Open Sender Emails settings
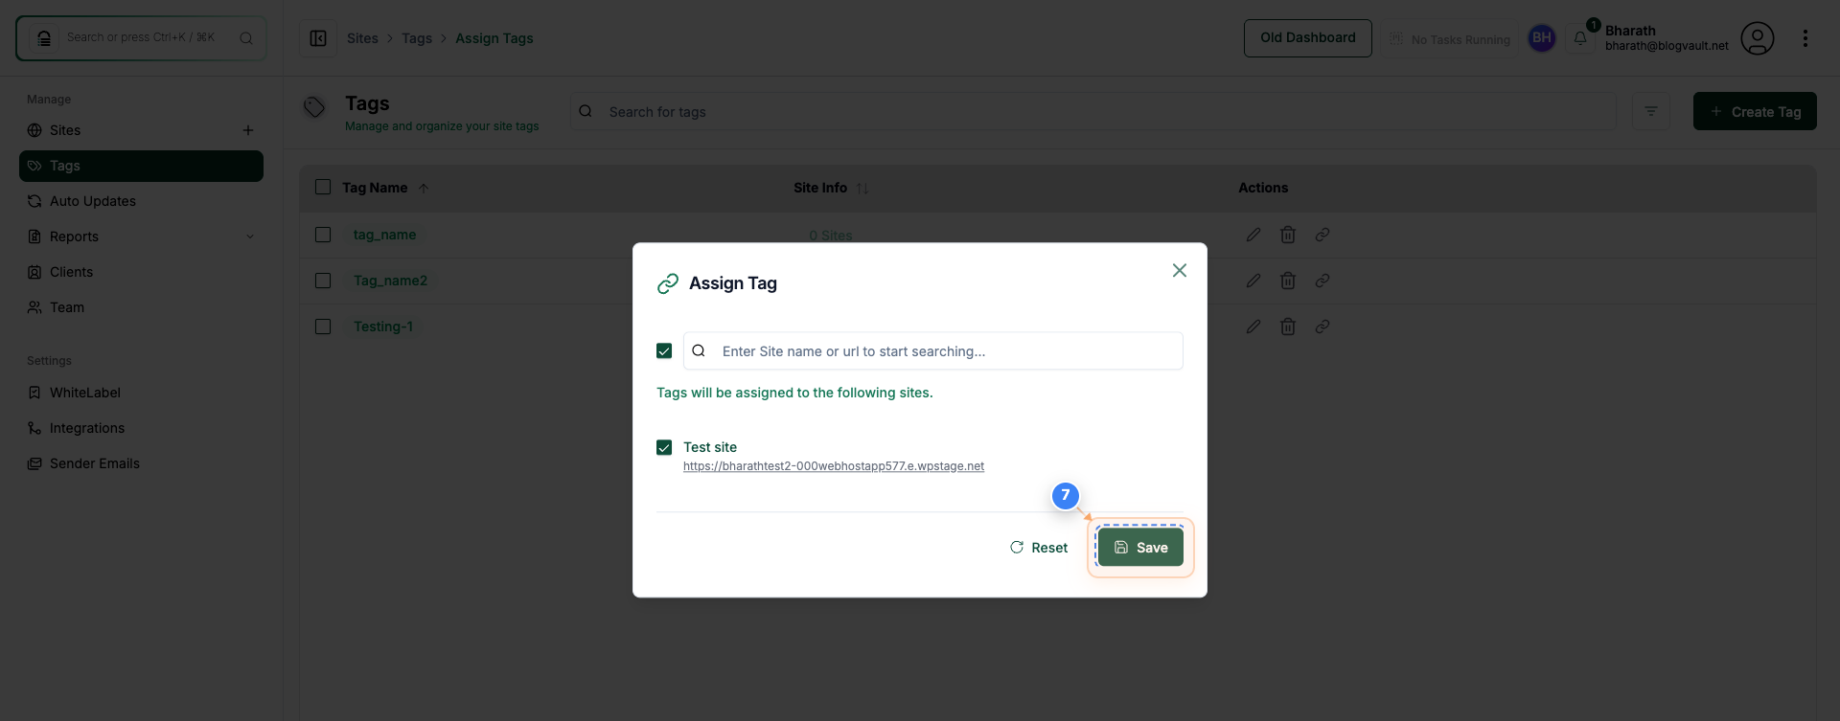 (141, 463)
